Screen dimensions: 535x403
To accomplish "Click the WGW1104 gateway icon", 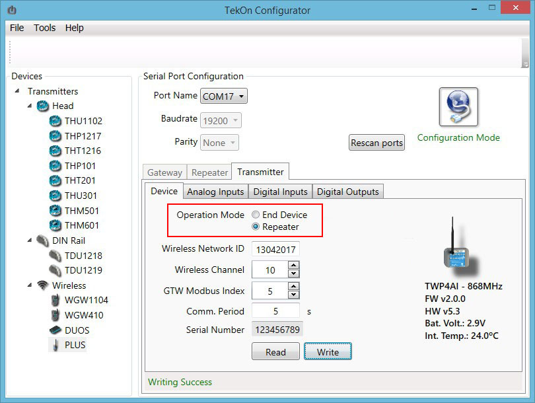I will tap(55, 300).
